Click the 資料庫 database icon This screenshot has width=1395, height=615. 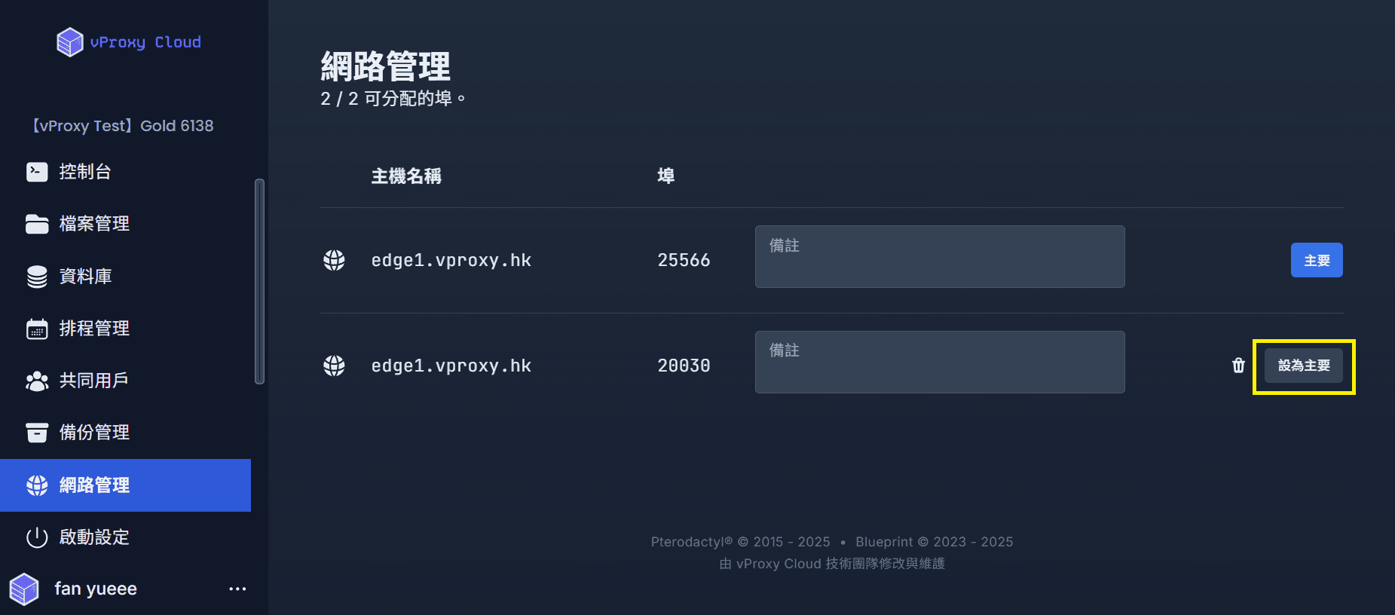point(37,277)
